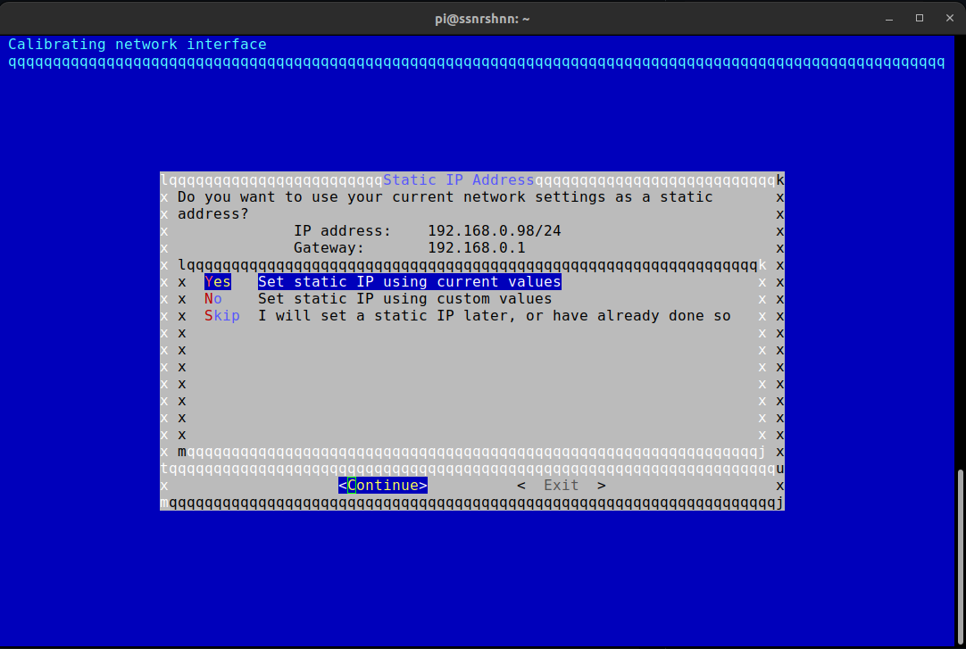Click the "Gateway:" label
Screen dimensions: 966x649
click(329, 248)
